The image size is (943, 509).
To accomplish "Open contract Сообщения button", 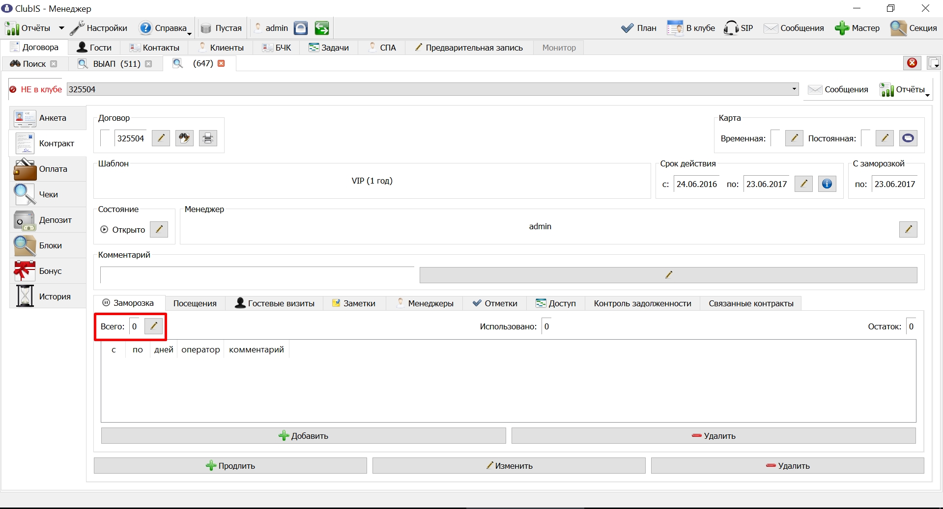I will point(838,89).
